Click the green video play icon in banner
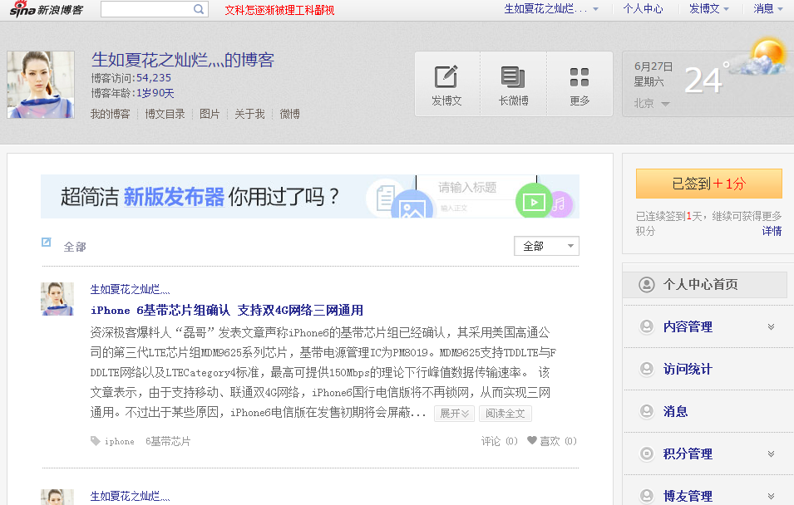The width and height of the screenshot is (794, 505). (x=533, y=202)
